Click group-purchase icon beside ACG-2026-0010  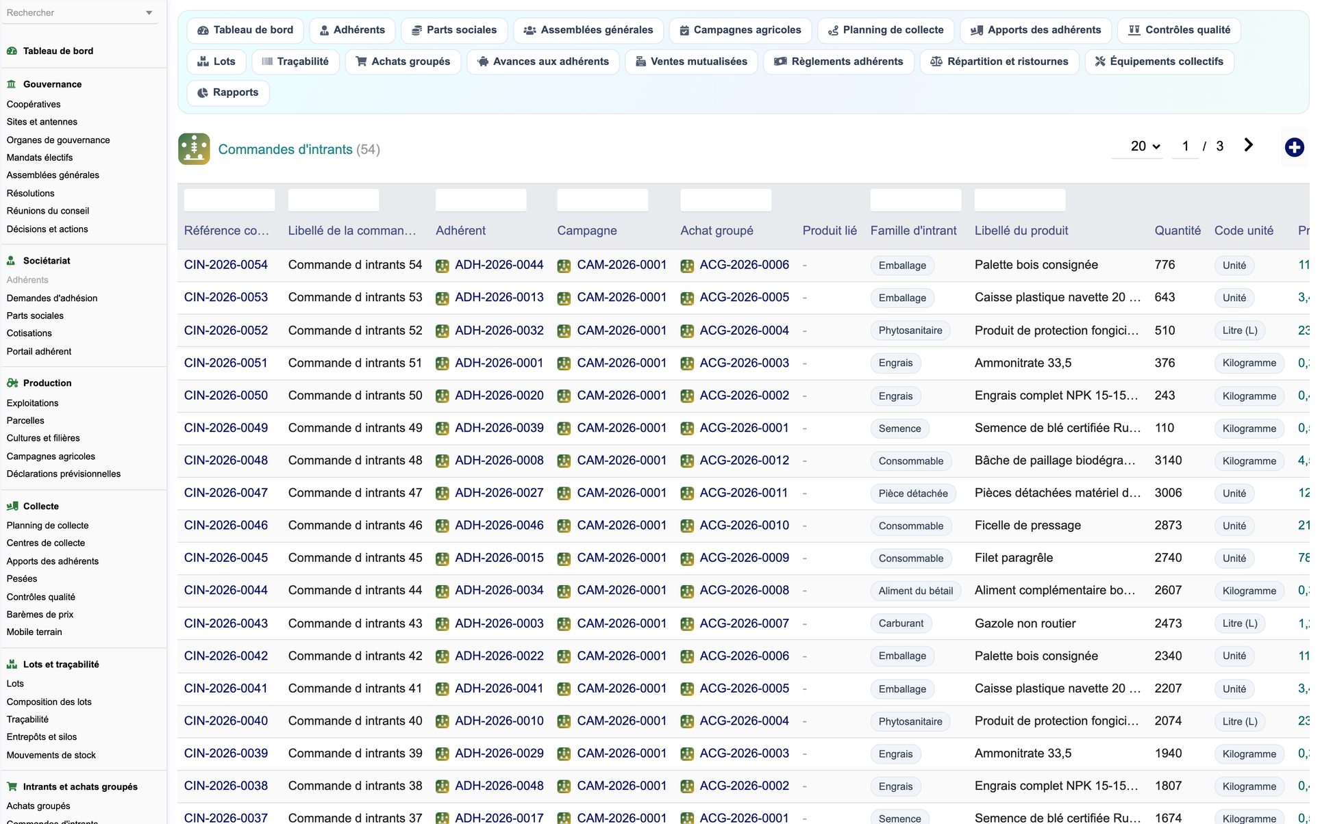pyautogui.click(x=687, y=526)
